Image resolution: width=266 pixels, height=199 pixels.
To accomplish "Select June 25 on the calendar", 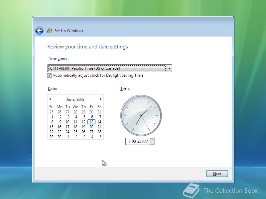I will click(x=75, y=132).
